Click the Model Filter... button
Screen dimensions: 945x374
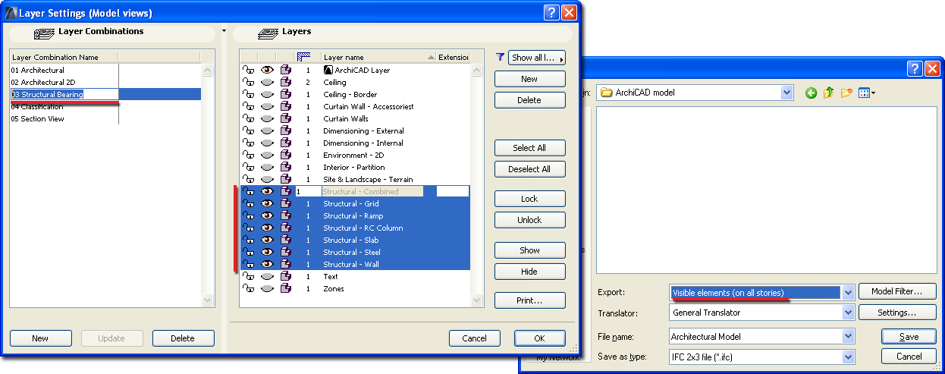tap(897, 291)
